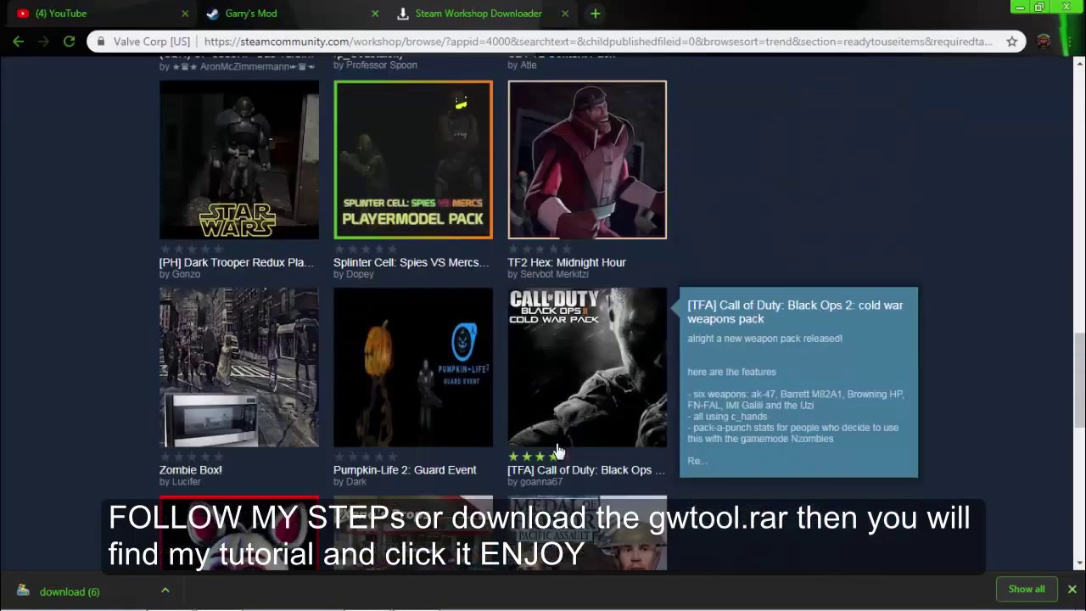Click the grey star rating under Pumpkin-Life 2
This screenshot has height=611, width=1086.
pyautogui.click(x=364, y=457)
